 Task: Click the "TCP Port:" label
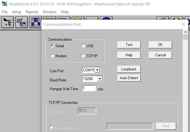click(57, 112)
